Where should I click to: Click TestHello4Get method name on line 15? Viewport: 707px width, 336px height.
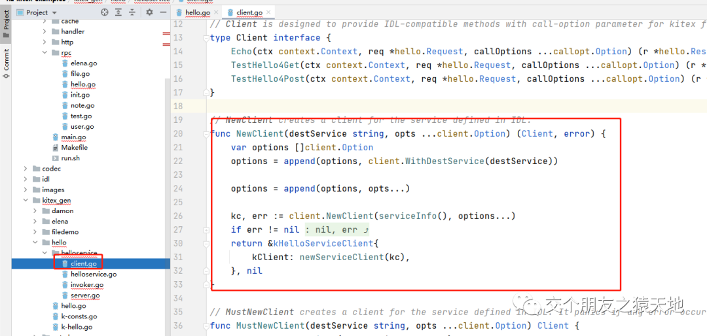tap(265, 65)
